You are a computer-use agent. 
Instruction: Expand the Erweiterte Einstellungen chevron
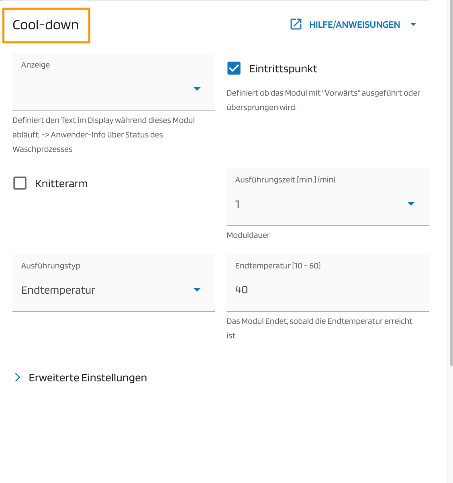[18, 377]
